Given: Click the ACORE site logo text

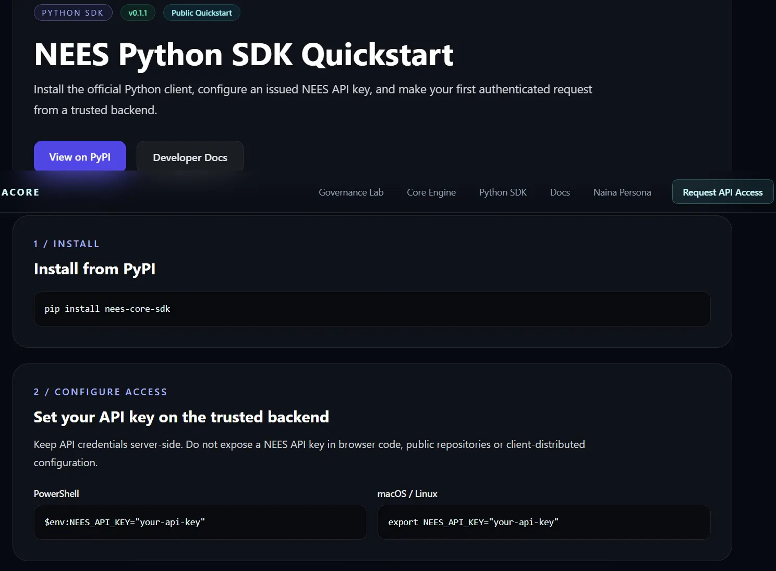Looking at the screenshot, I should pos(20,192).
